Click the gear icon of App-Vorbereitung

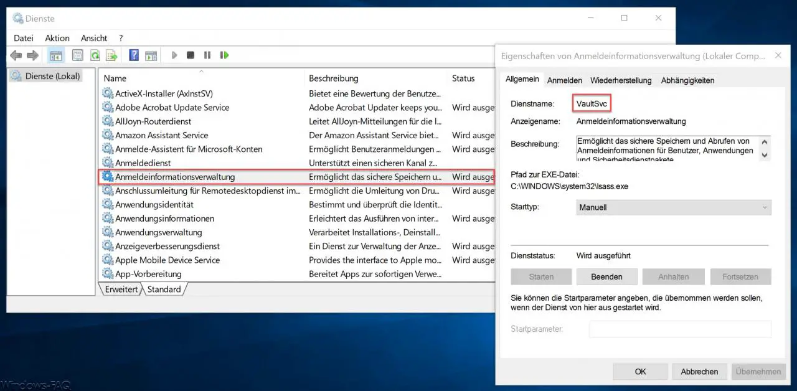tap(108, 274)
